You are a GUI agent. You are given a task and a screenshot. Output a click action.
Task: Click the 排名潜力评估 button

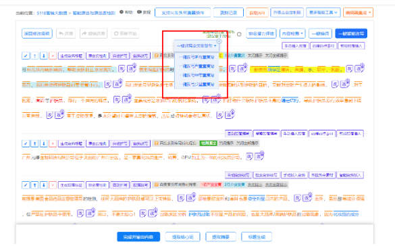(261, 33)
